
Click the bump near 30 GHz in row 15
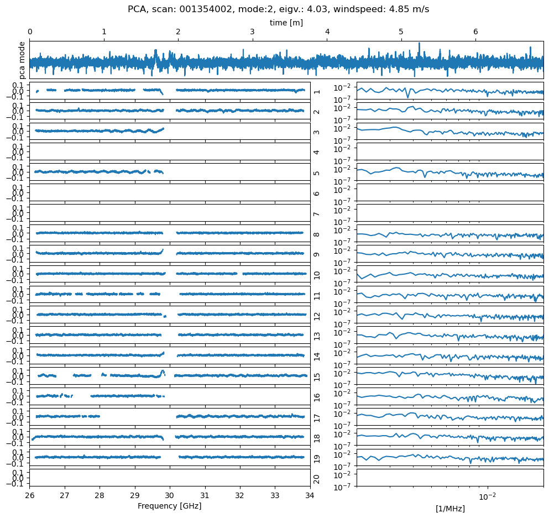(x=163, y=372)
